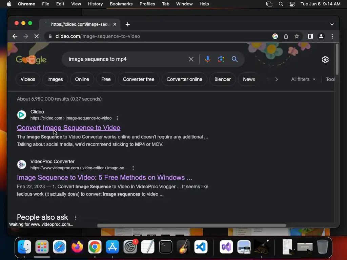The height and width of the screenshot is (260, 347).
Task: Select the Converter free chip
Action: coord(139,79)
